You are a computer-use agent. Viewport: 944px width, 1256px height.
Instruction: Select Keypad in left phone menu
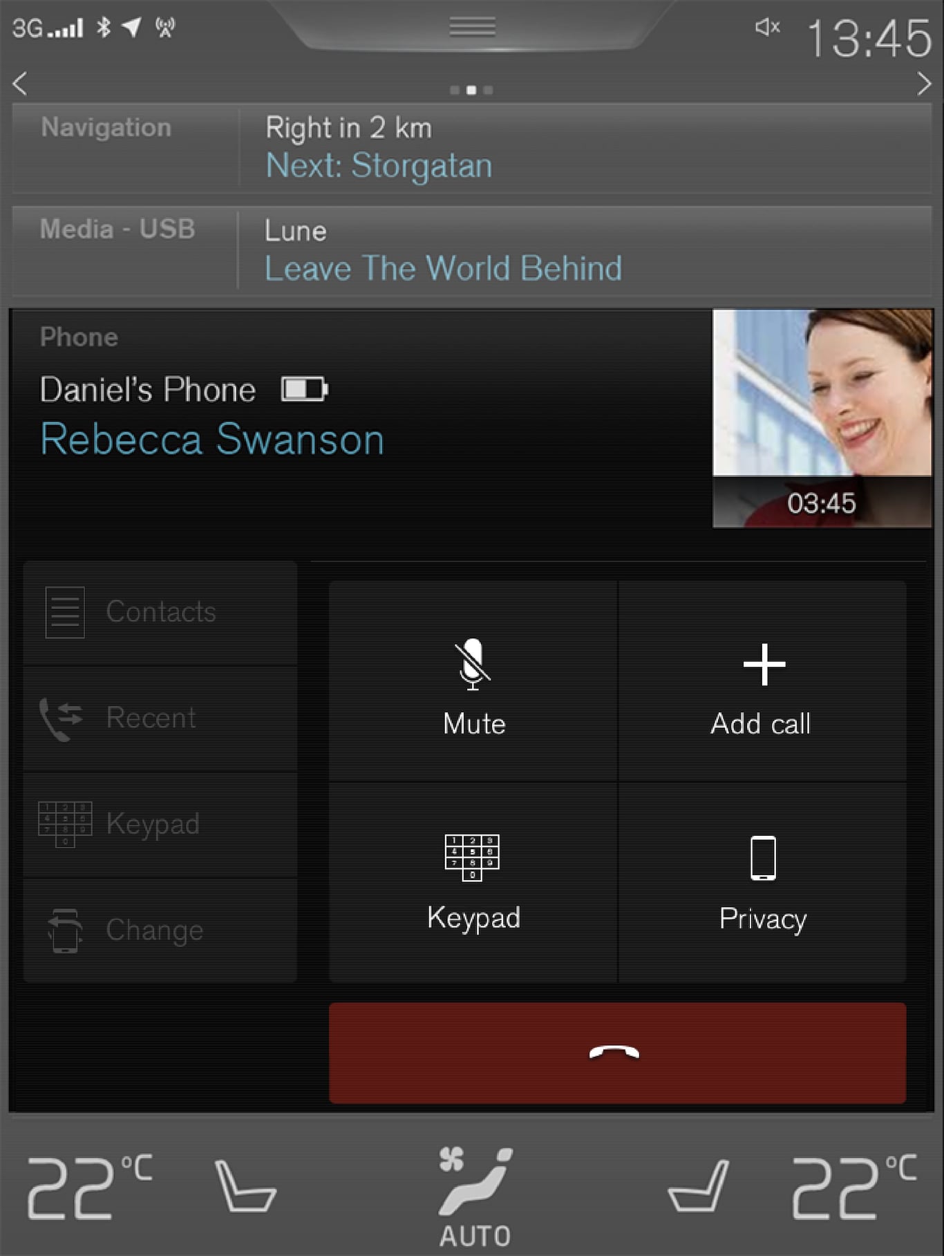coord(160,824)
